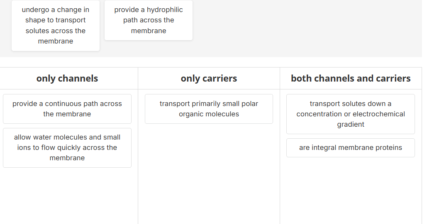The height and width of the screenshot is (224, 427).
Task: Click the 'only channels' column header
Action: pyautogui.click(x=67, y=78)
